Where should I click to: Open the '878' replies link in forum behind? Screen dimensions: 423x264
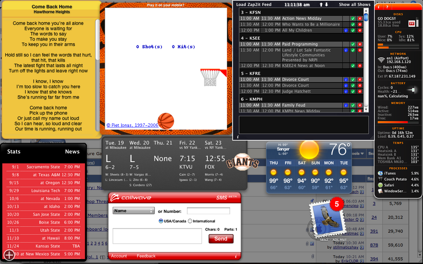374,245
